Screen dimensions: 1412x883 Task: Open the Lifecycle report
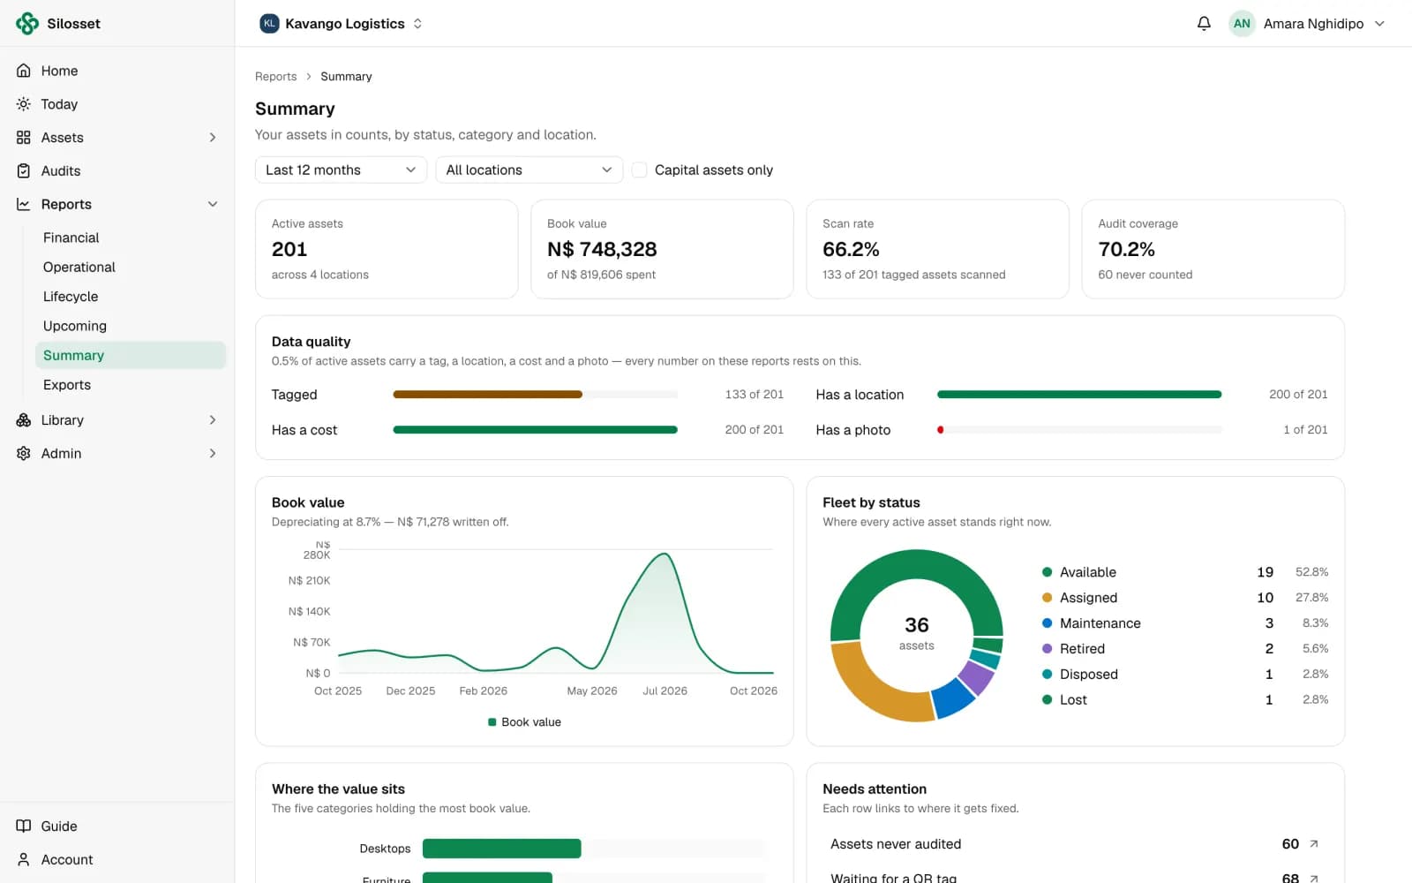(131, 297)
